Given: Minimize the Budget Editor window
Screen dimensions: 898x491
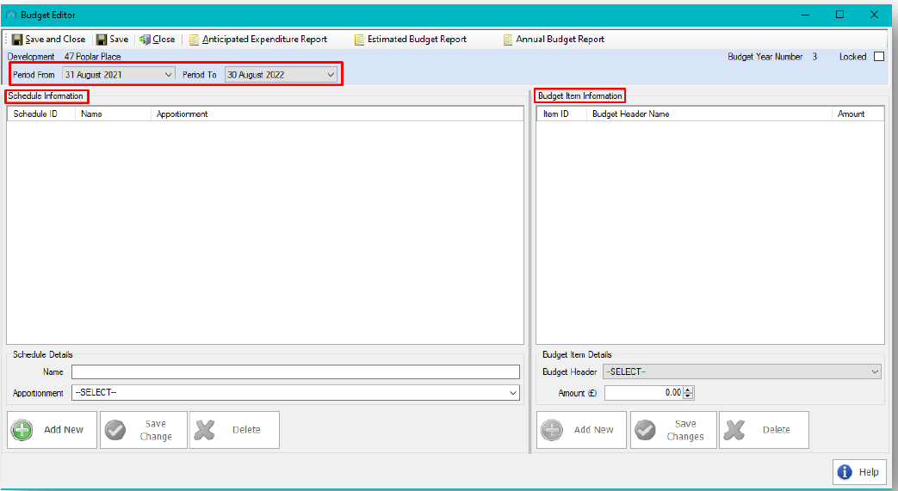Looking at the screenshot, I should pyautogui.click(x=805, y=15).
